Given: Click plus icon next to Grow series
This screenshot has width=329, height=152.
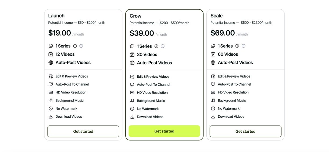Looking at the screenshot, I should click(156, 46).
